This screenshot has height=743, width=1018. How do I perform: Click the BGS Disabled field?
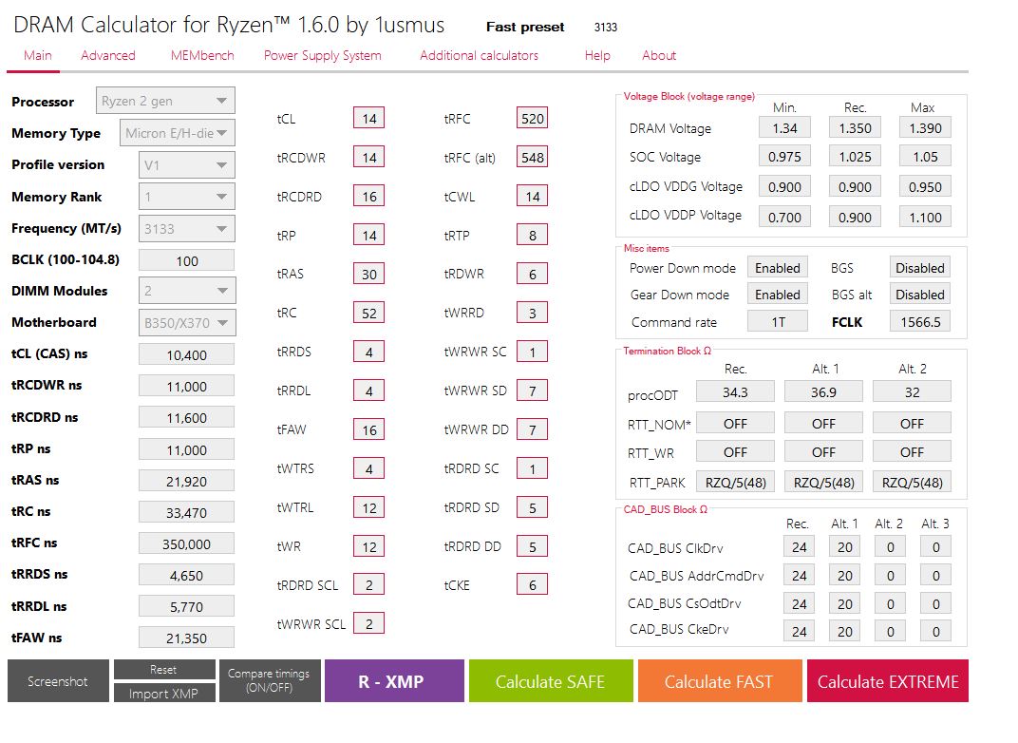click(x=920, y=268)
